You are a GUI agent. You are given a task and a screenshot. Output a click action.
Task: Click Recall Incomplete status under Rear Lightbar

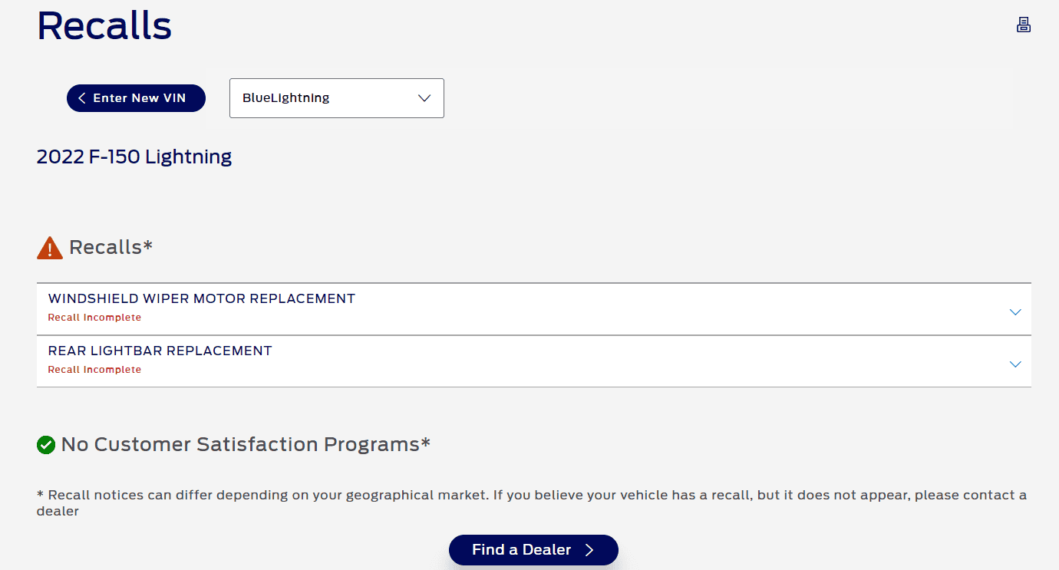94,370
